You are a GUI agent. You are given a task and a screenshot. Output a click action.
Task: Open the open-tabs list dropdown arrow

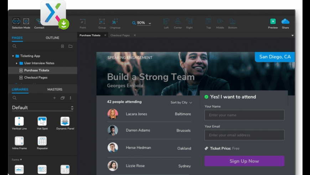[x=293, y=35]
